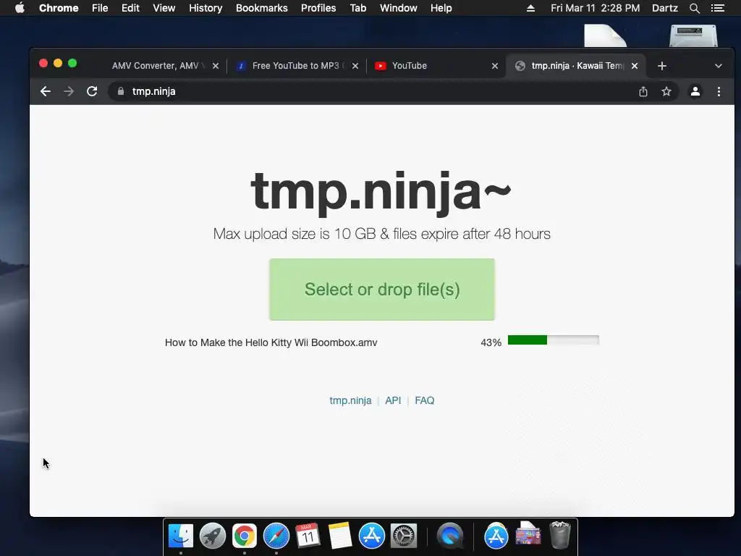Reload the tmp.ninja page

(92, 91)
